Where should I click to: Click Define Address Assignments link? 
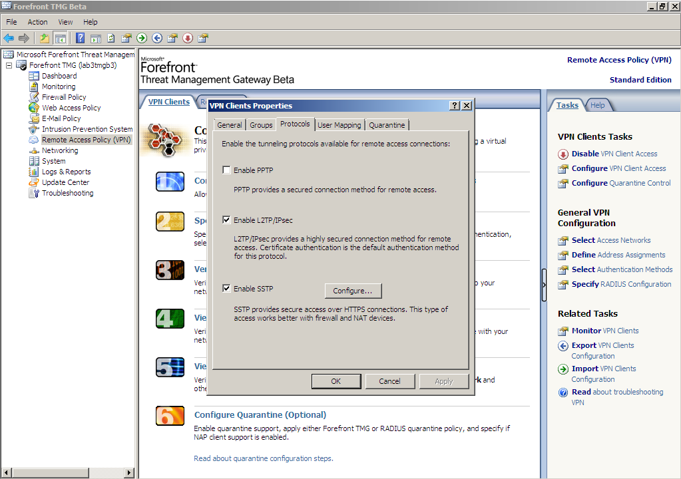click(x=618, y=255)
